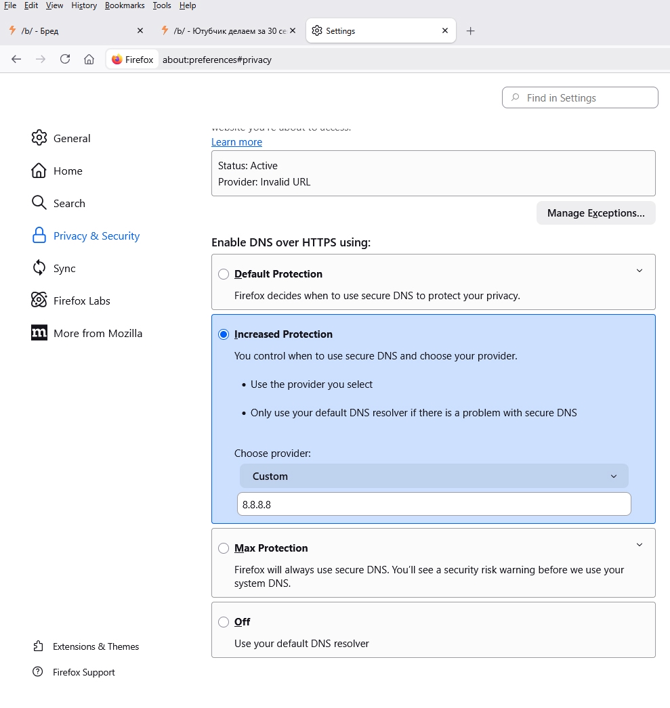This screenshot has height=708, width=670.
Task: Click the custom DNS provider URL field
Action: point(434,504)
